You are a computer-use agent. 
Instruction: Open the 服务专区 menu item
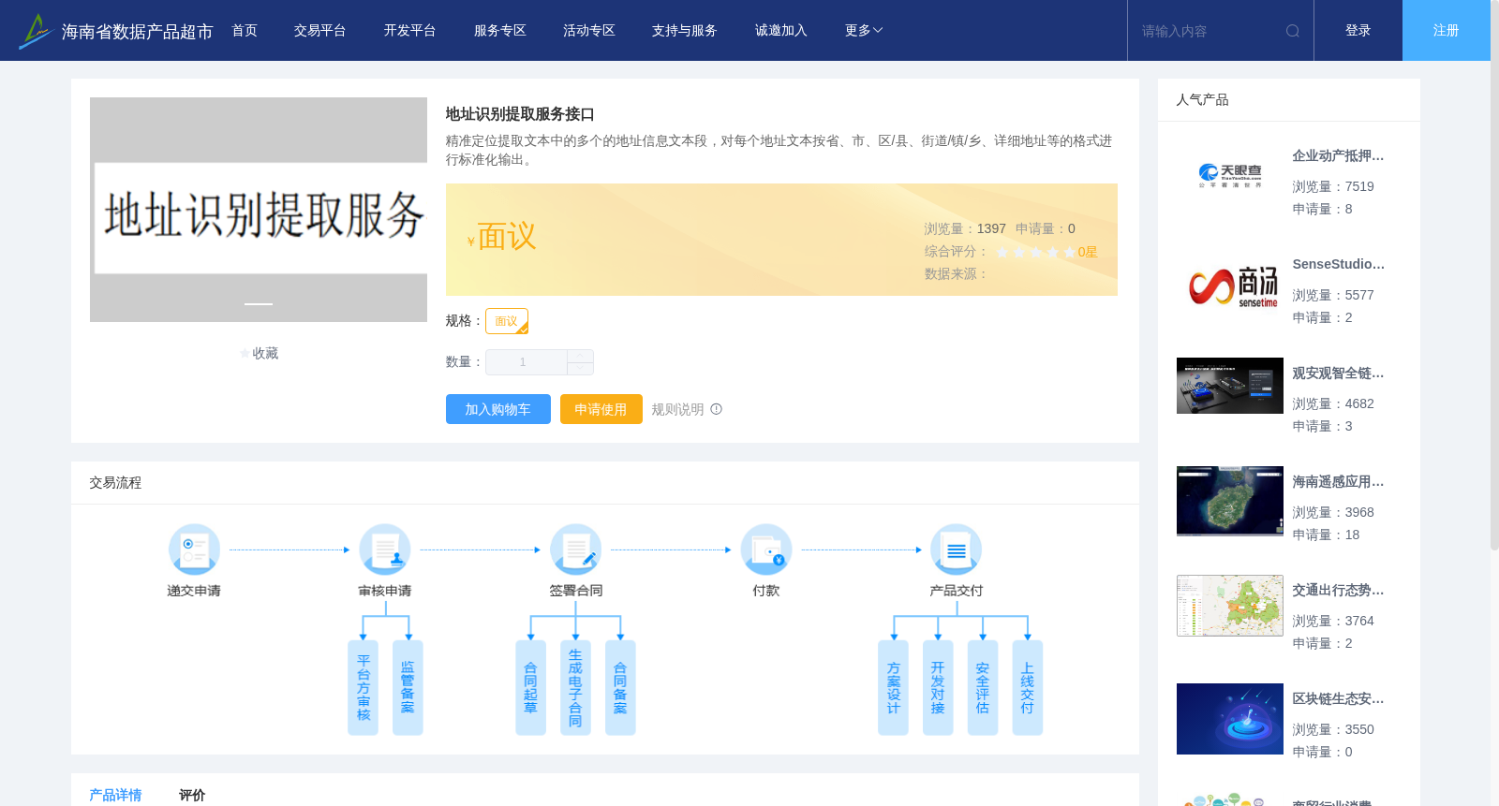(500, 31)
